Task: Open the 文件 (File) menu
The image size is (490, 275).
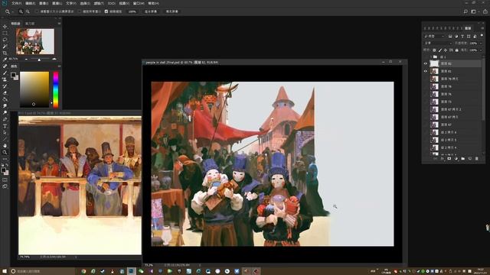Action: pyautogui.click(x=16, y=3)
